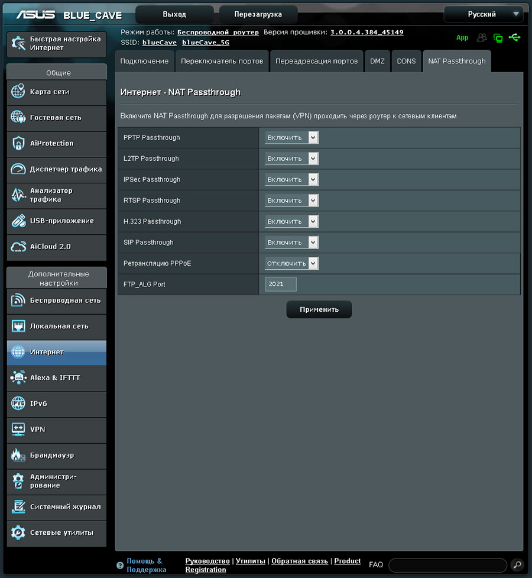This screenshot has width=532, height=578.
Task: Click the FTP_ALG Port label
Action: coord(144,284)
